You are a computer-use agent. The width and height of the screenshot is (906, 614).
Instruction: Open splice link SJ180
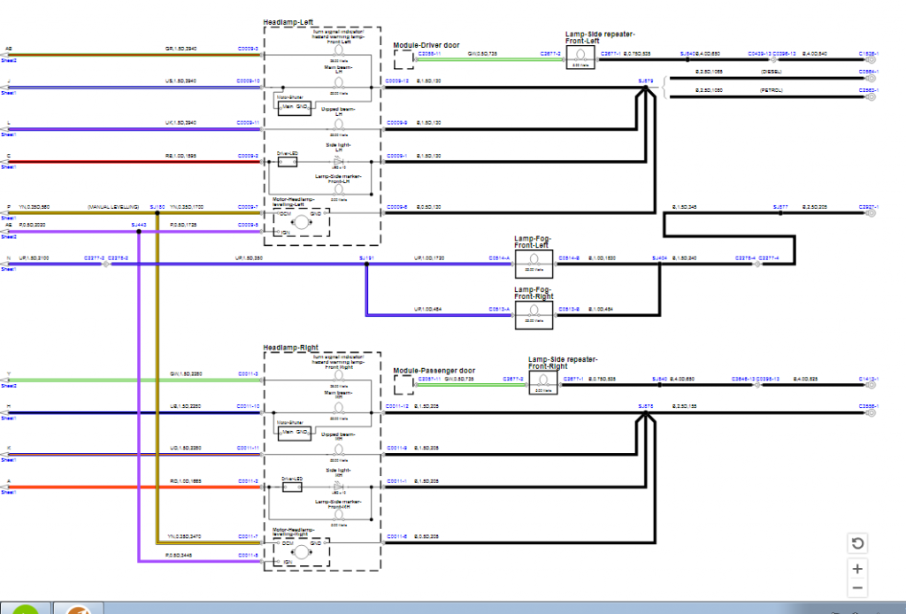157,206
